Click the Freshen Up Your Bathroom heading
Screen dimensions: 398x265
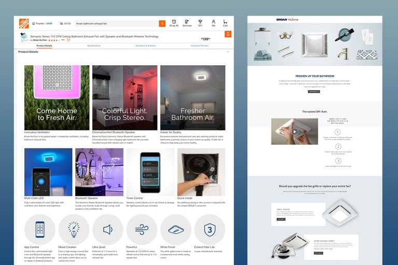click(315, 76)
